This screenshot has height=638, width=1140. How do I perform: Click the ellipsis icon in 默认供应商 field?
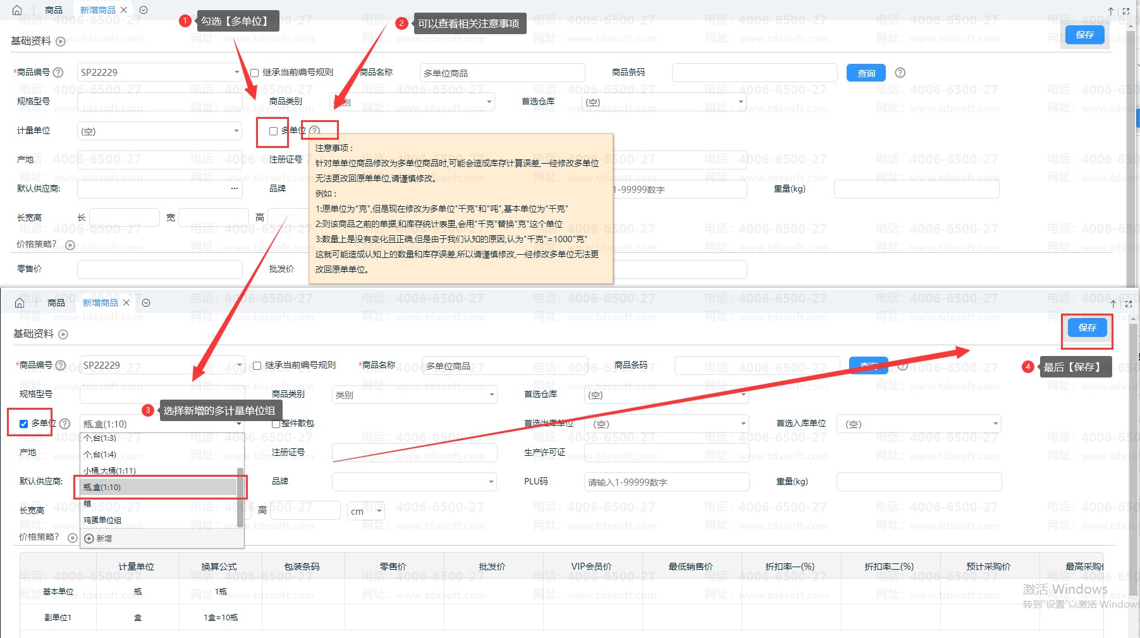click(235, 188)
